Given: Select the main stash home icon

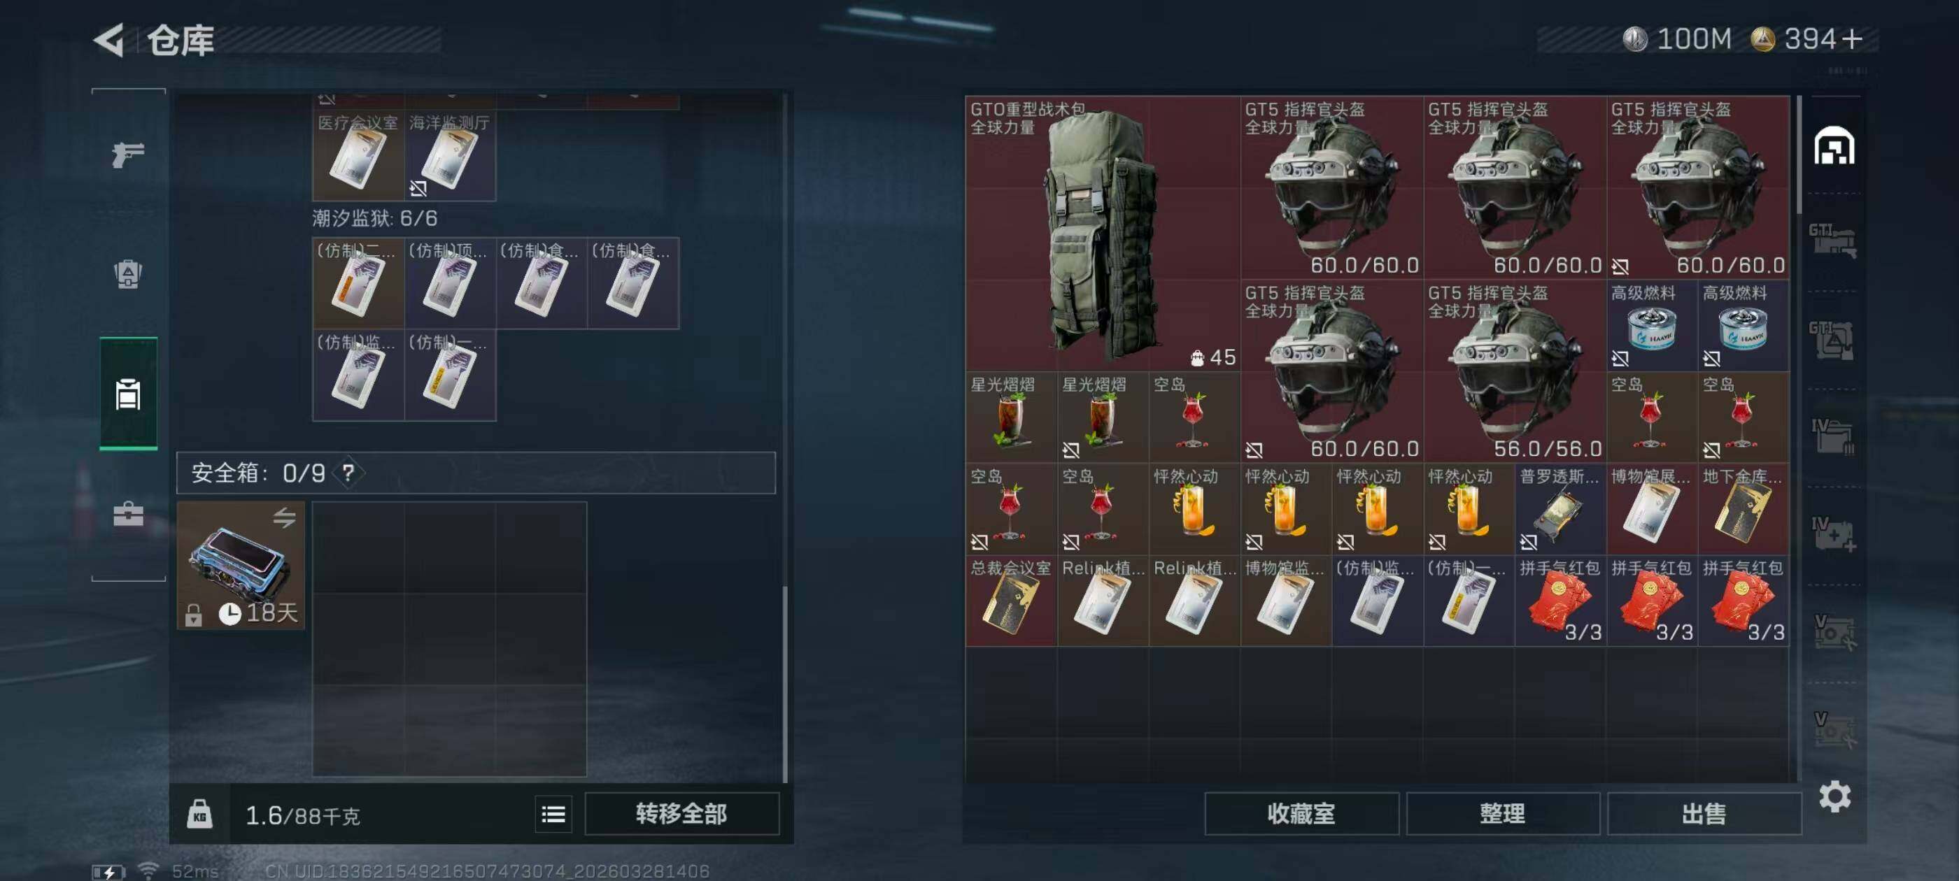Looking at the screenshot, I should 1834,146.
